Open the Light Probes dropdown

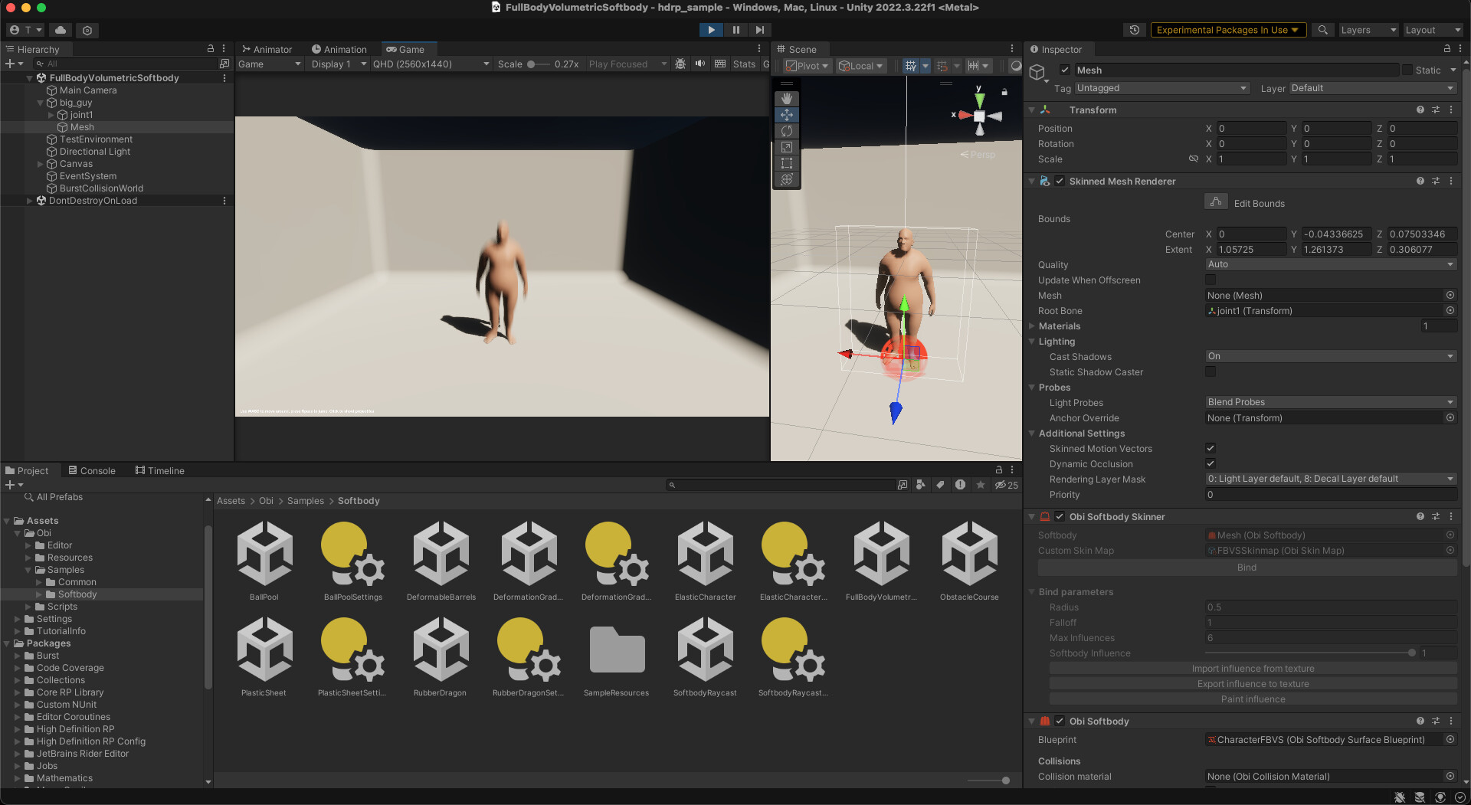(1330, 402)
